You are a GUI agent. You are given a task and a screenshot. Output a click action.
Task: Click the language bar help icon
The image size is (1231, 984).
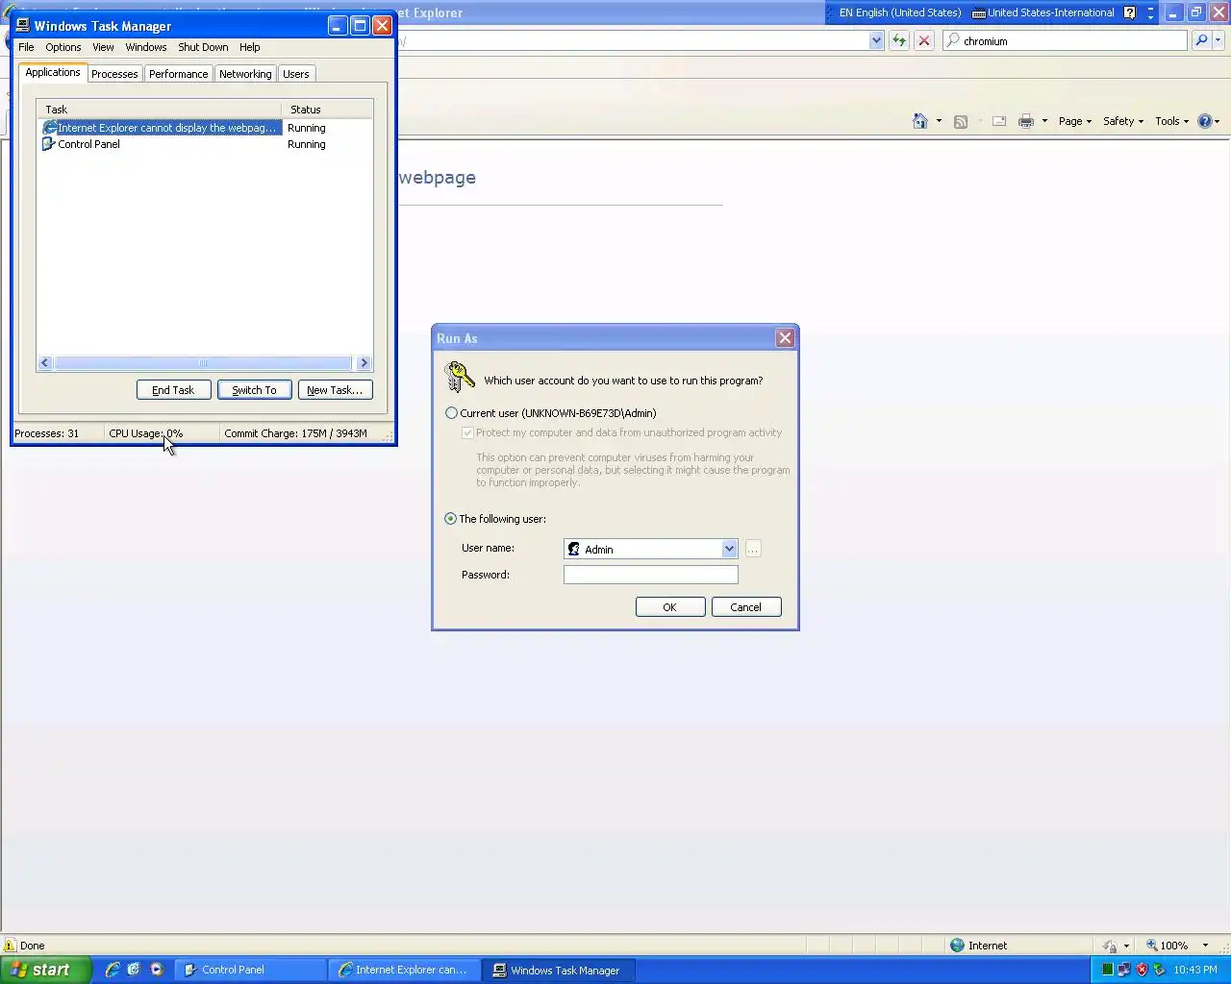[1130, 12]
